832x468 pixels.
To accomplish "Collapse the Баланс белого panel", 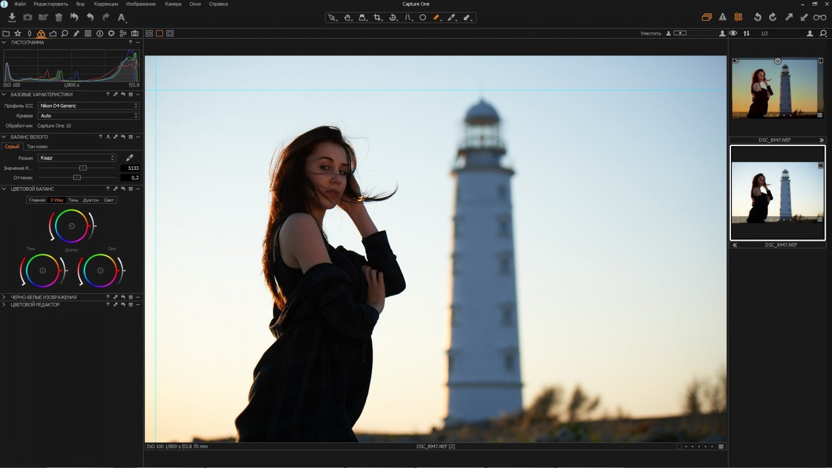I will pyautogui.click(x=4, y=137).
